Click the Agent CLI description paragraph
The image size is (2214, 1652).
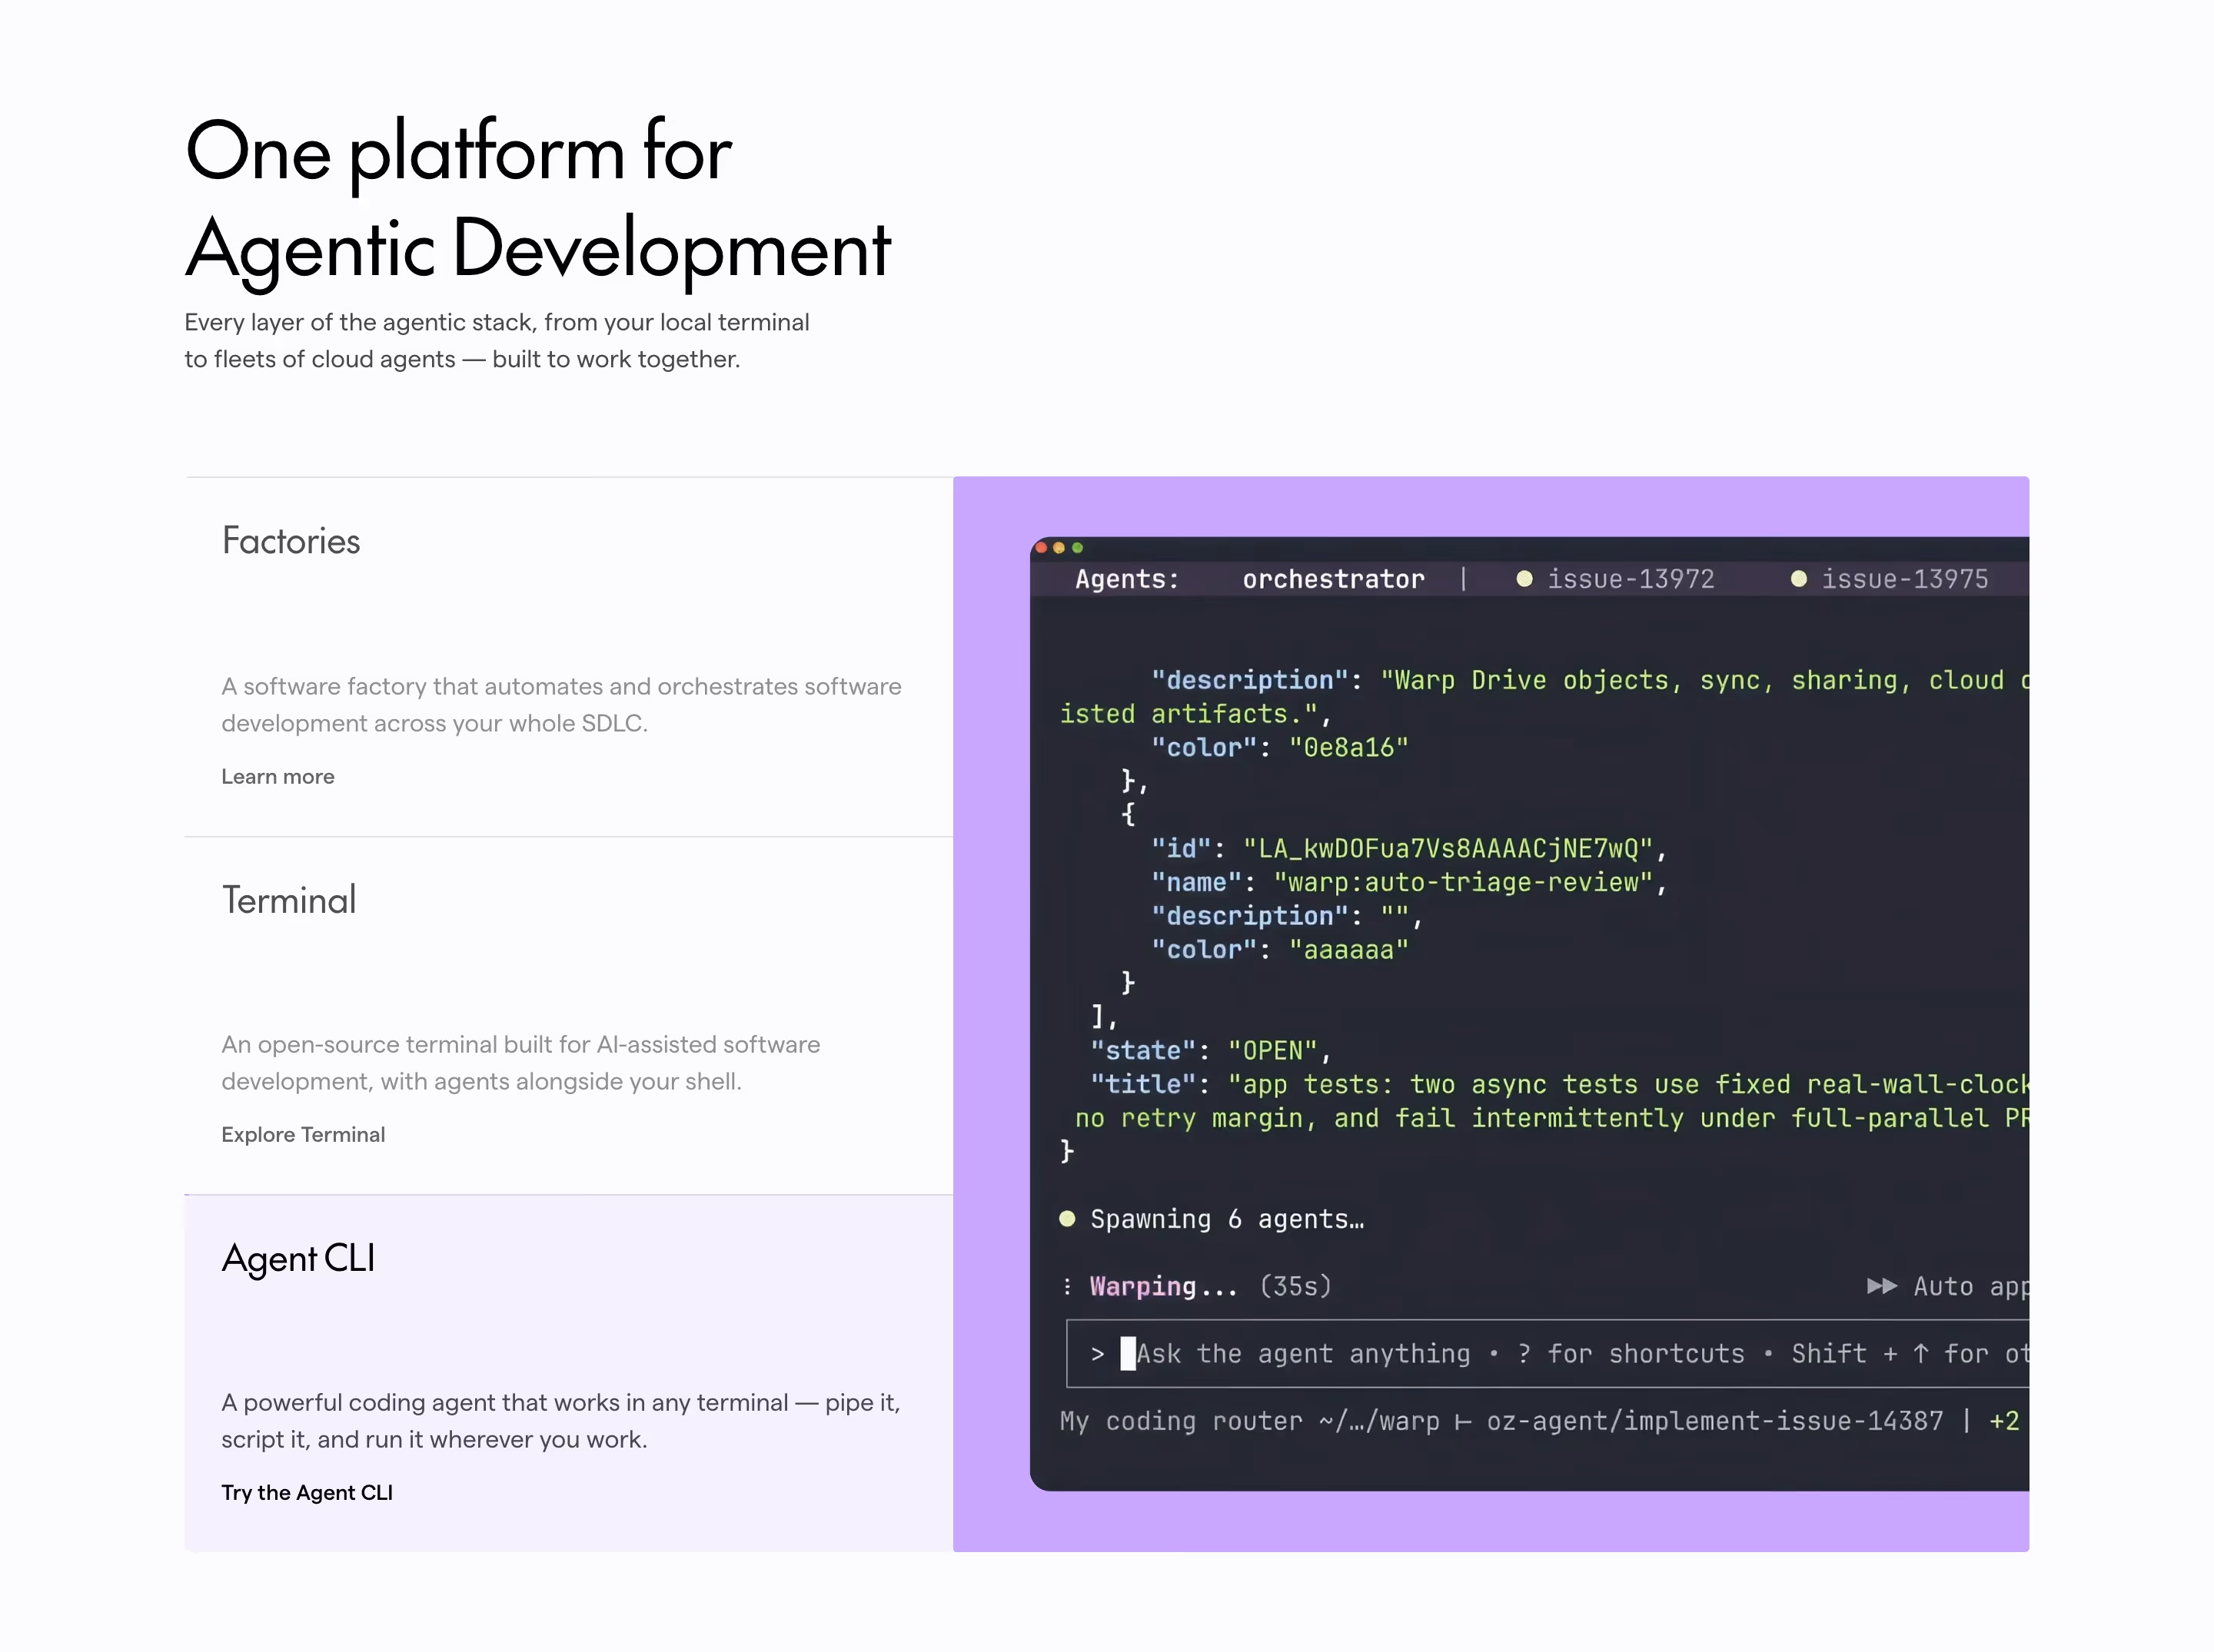561,1421
